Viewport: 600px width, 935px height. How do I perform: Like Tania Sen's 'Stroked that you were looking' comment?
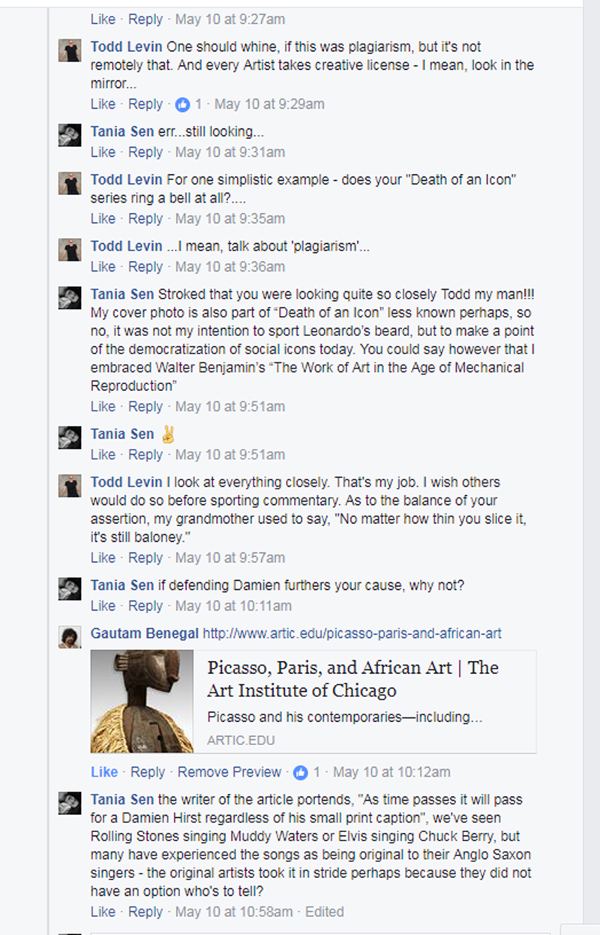point(103,407)
